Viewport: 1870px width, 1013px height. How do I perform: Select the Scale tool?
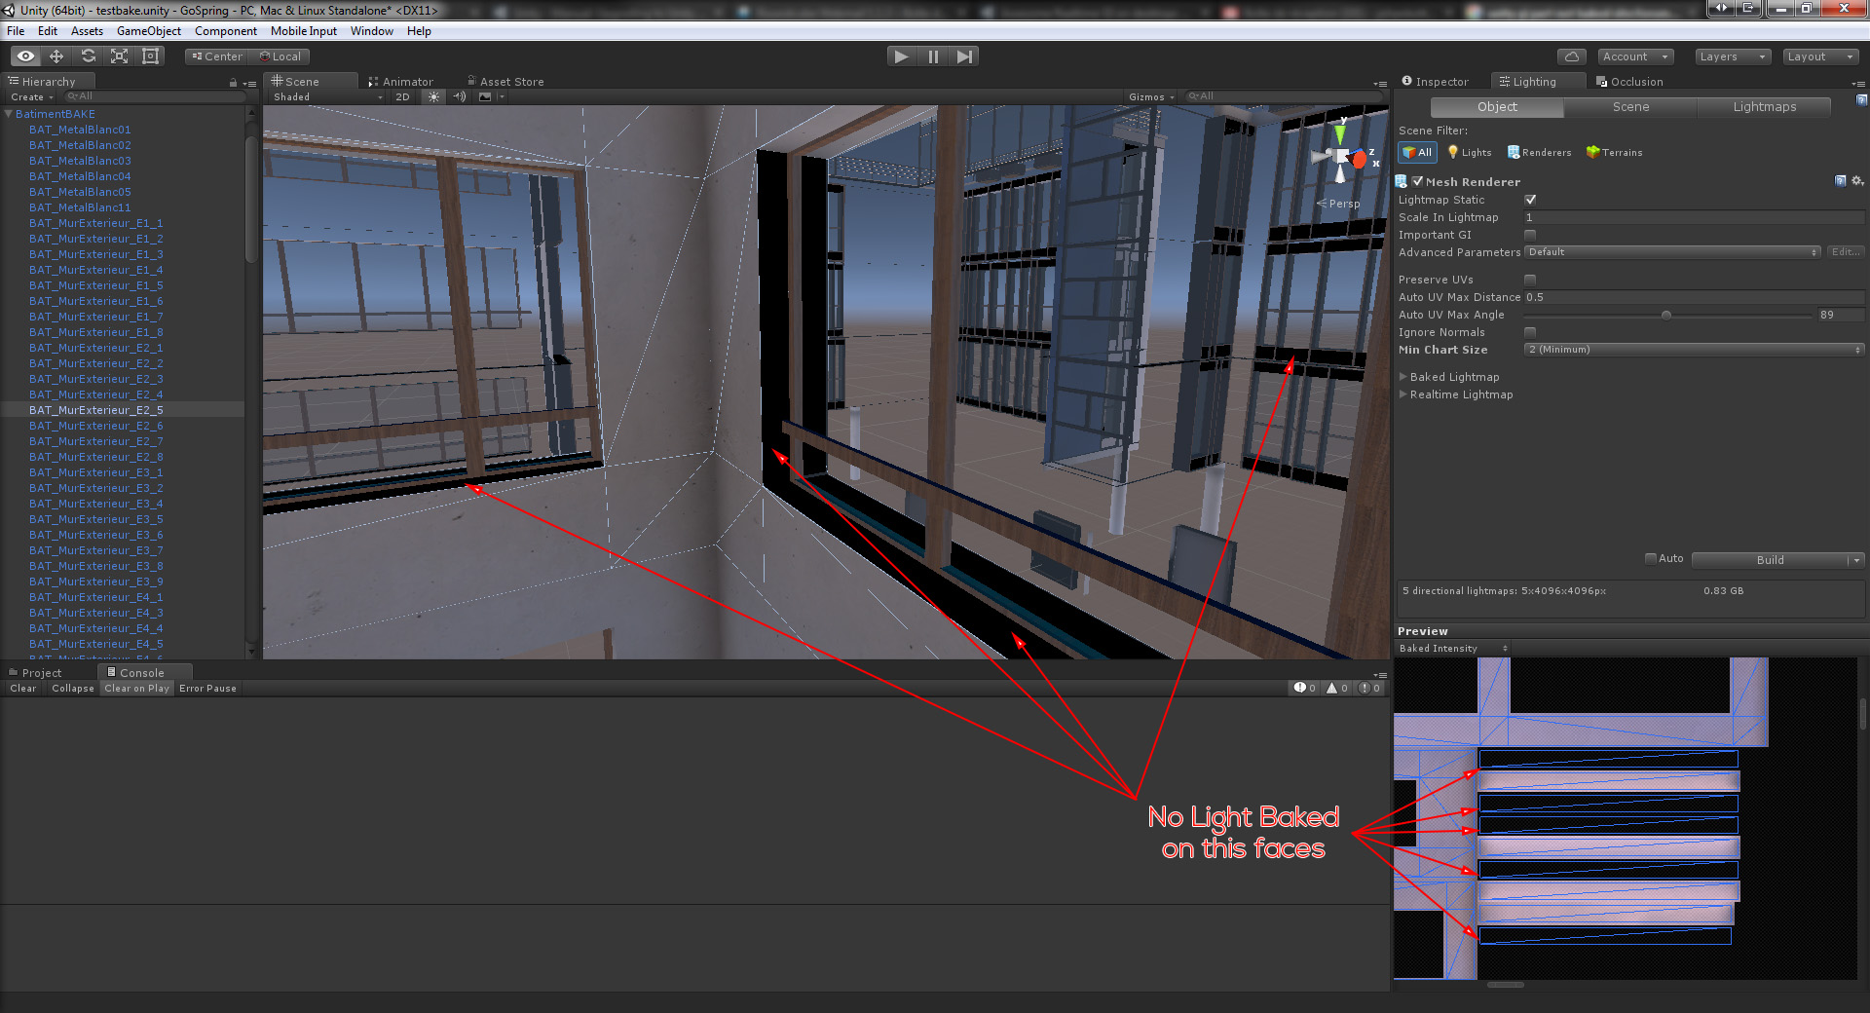click(119, 56)
